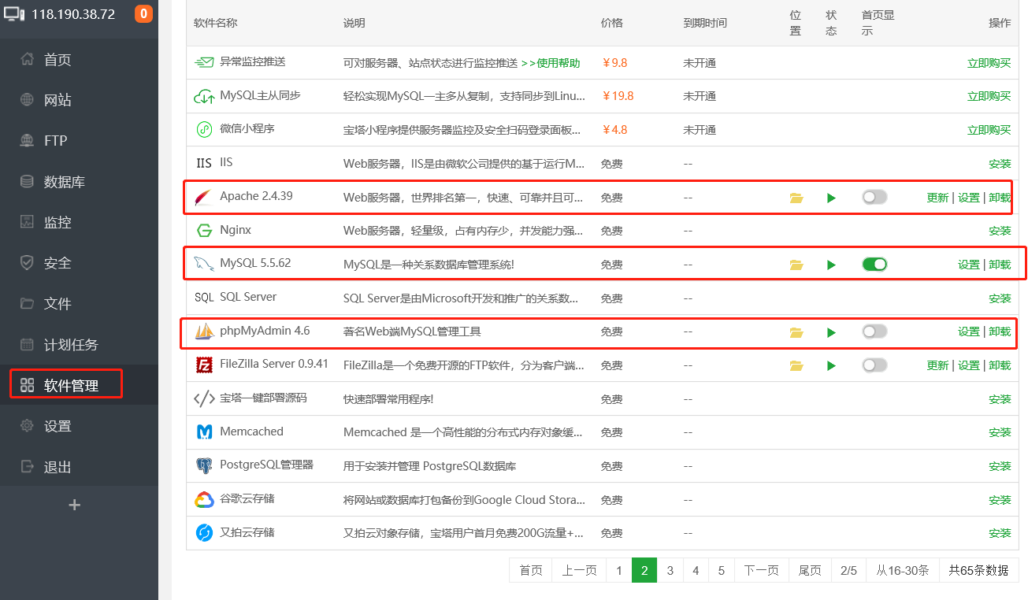Click 设置 for MySQL 5.5.62

[969, 265]
